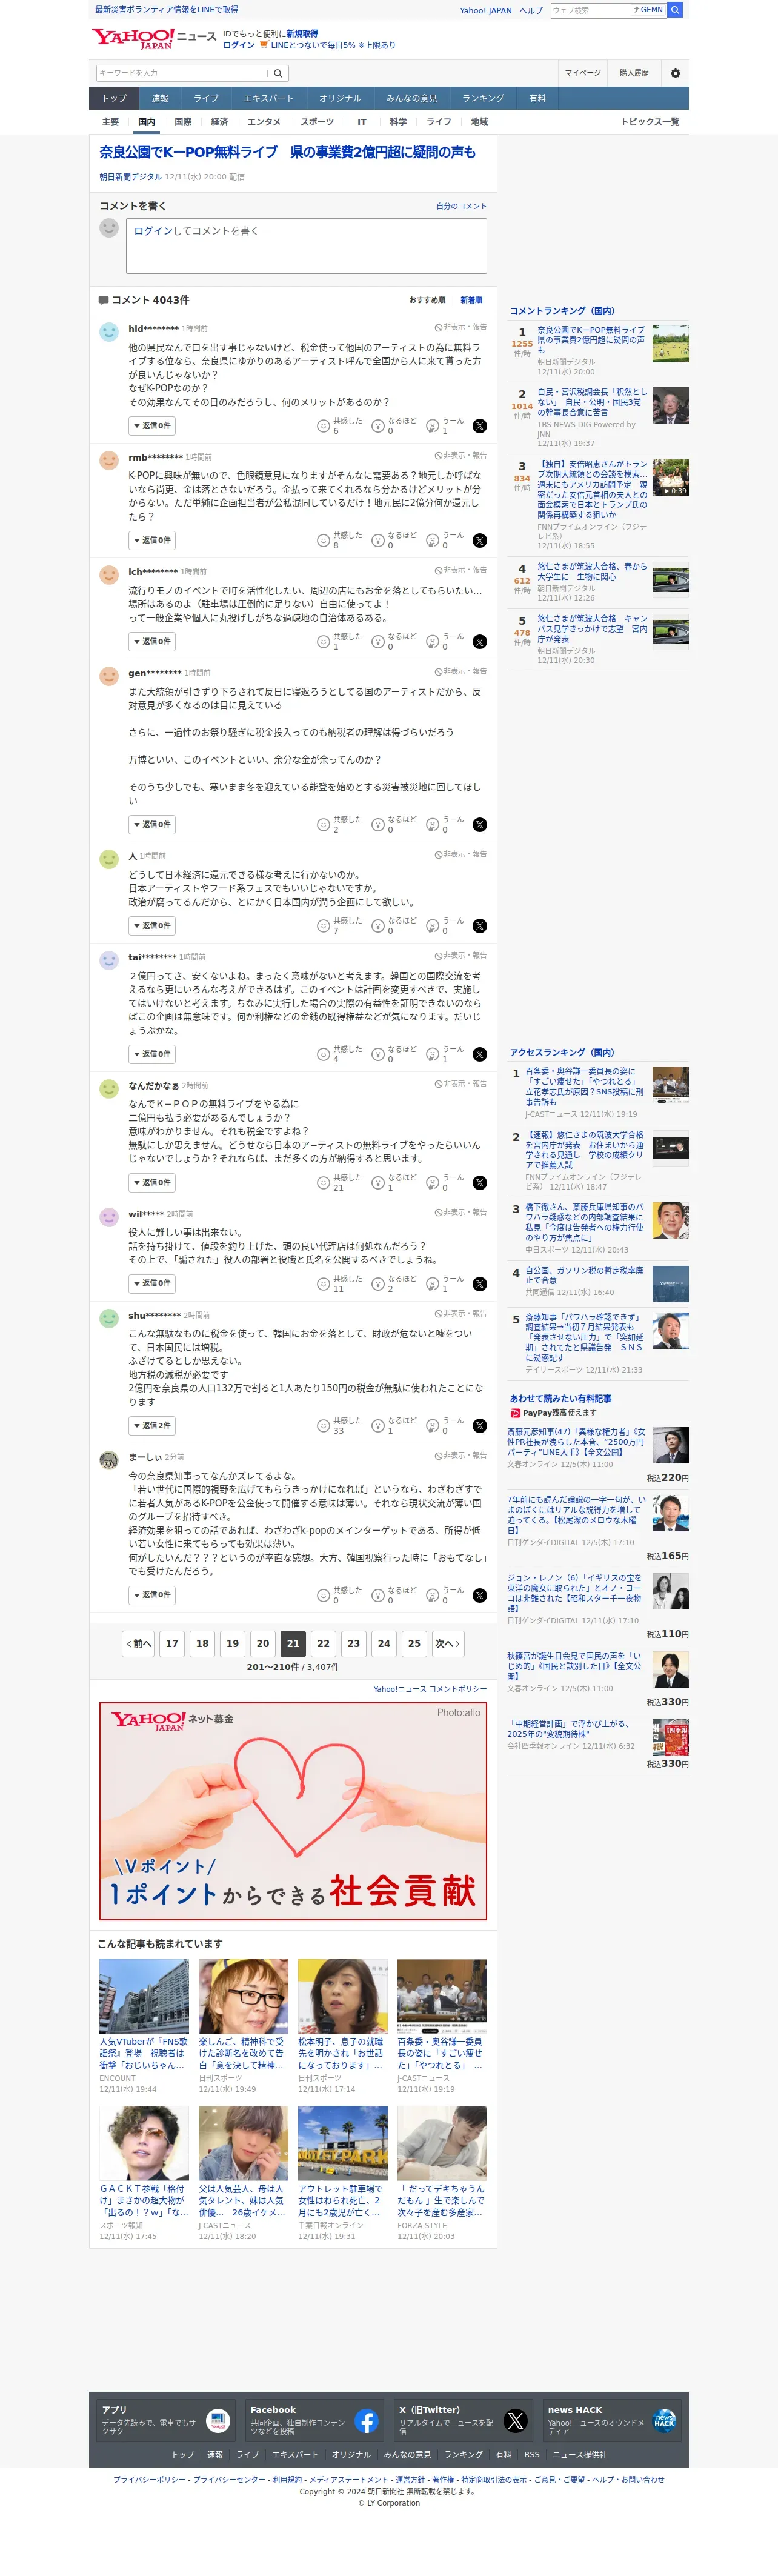Expand 返信0件 on gen******** comment

pyautogui.click(x=152, y=824)
